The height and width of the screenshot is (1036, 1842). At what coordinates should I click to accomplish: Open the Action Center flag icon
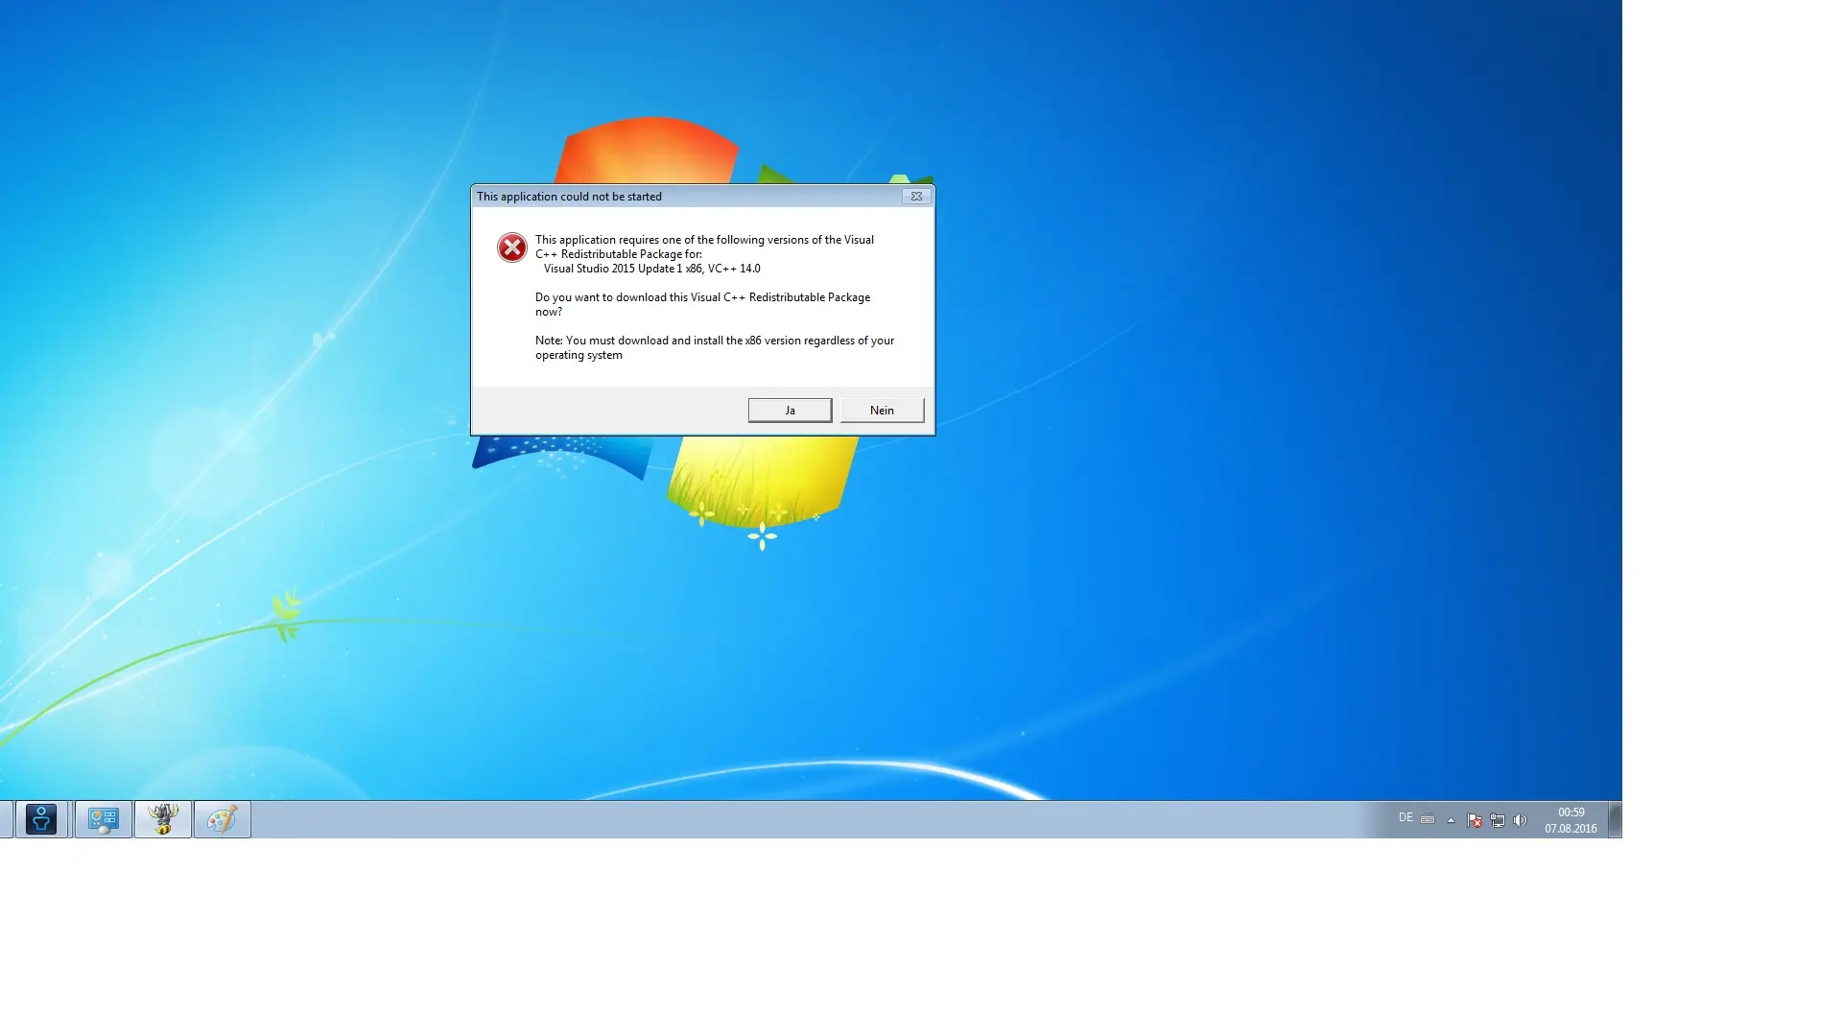tap(1475, 820)
